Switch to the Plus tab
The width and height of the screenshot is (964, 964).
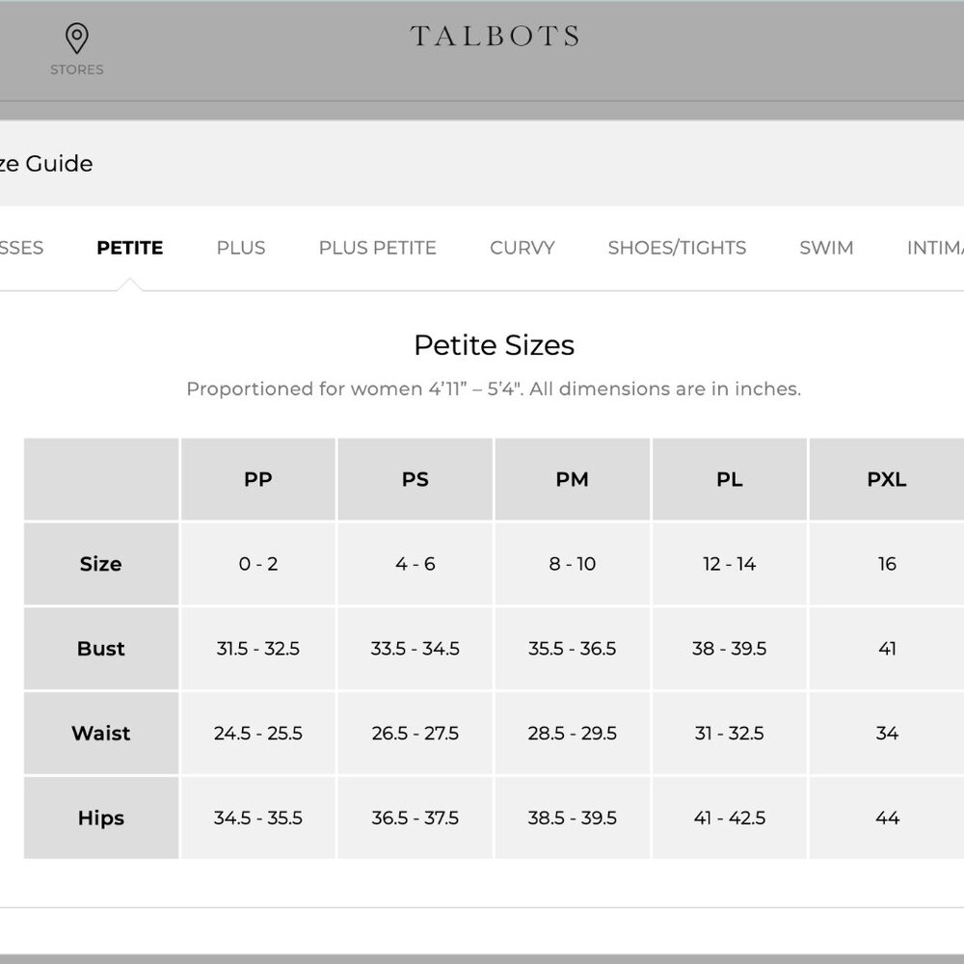tap(241, 248)
